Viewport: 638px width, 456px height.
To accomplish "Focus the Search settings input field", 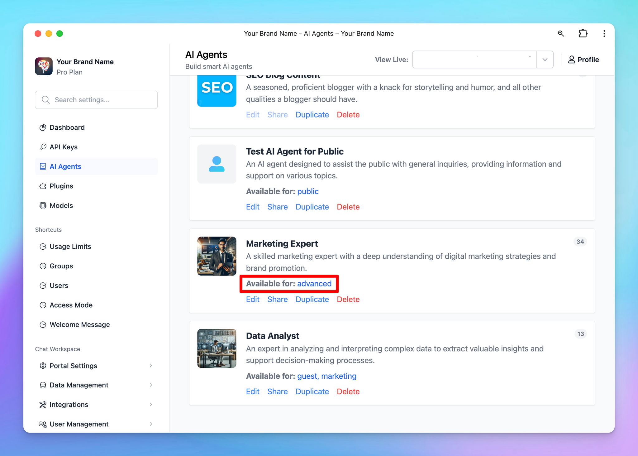I will pyautogui.click(x=96, y=100).
